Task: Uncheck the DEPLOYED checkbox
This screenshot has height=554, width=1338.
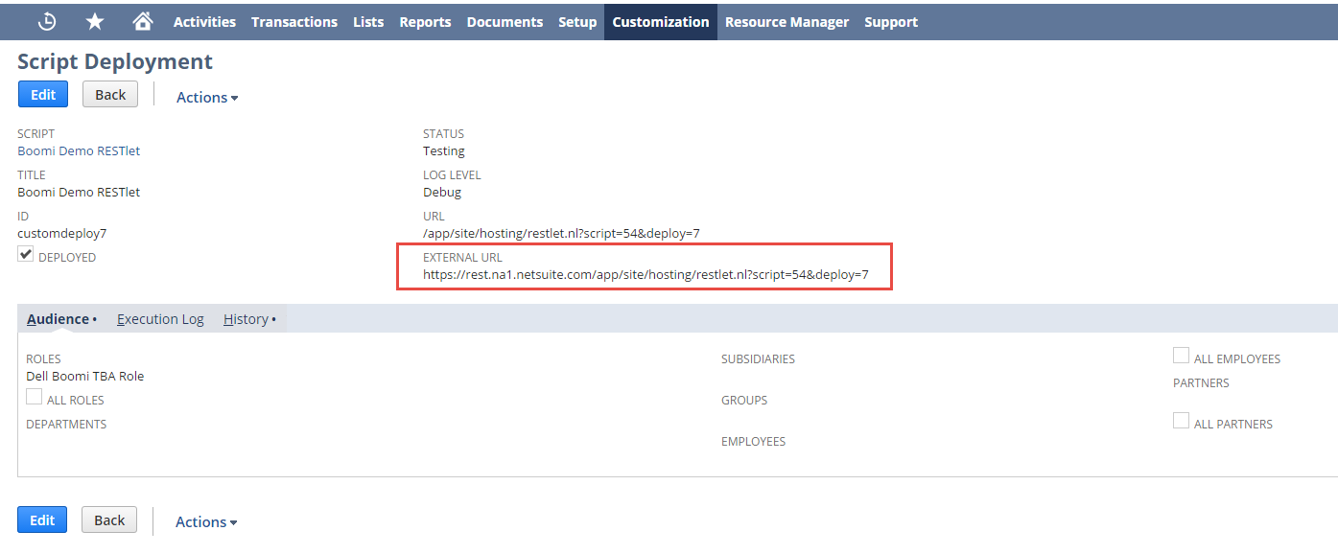Action: pyautogui.click(x=25, y=252)
